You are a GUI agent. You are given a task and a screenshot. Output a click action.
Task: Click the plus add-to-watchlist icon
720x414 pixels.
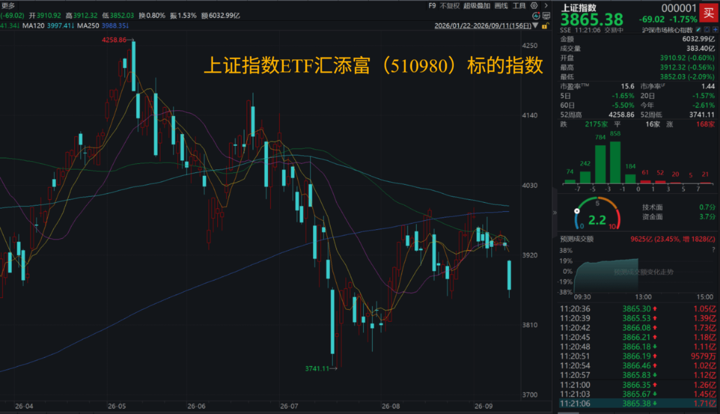[x=715, y=29]
